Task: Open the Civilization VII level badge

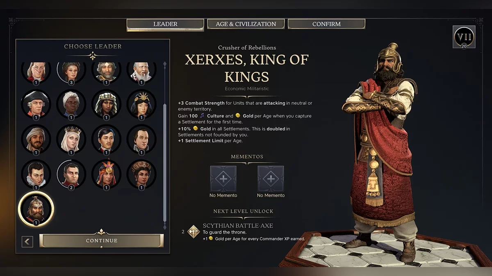Action: coord(464,37)
